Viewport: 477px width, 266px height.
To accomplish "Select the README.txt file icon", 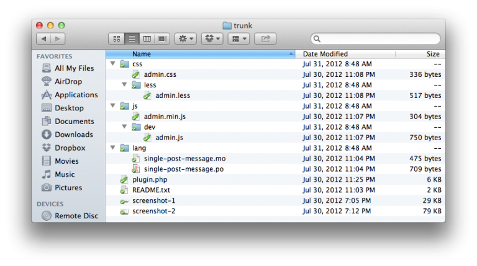I will tap(124, 190).
